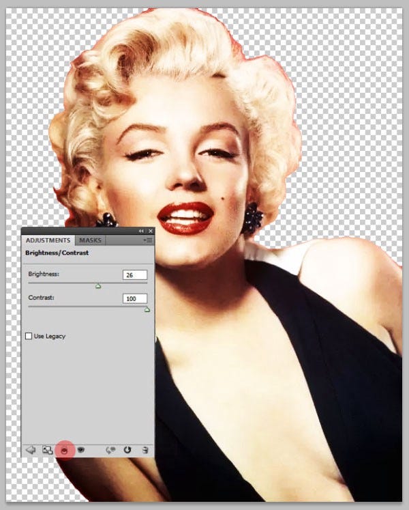This screenshot has width=409, height=510.
Task: Click the Contrast label
Action: pyautogui.click(x=42, y=298)
